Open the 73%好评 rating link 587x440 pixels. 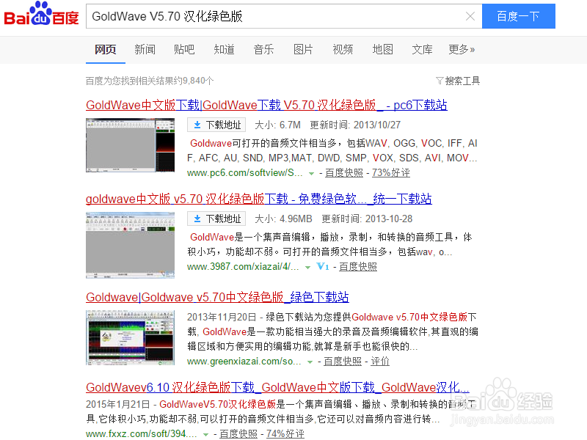pyautogui.click(x=391, y=173)
